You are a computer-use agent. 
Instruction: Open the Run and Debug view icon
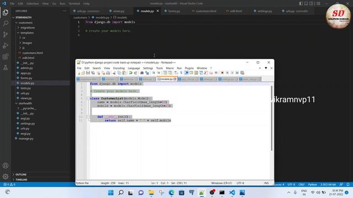(6, 45)
